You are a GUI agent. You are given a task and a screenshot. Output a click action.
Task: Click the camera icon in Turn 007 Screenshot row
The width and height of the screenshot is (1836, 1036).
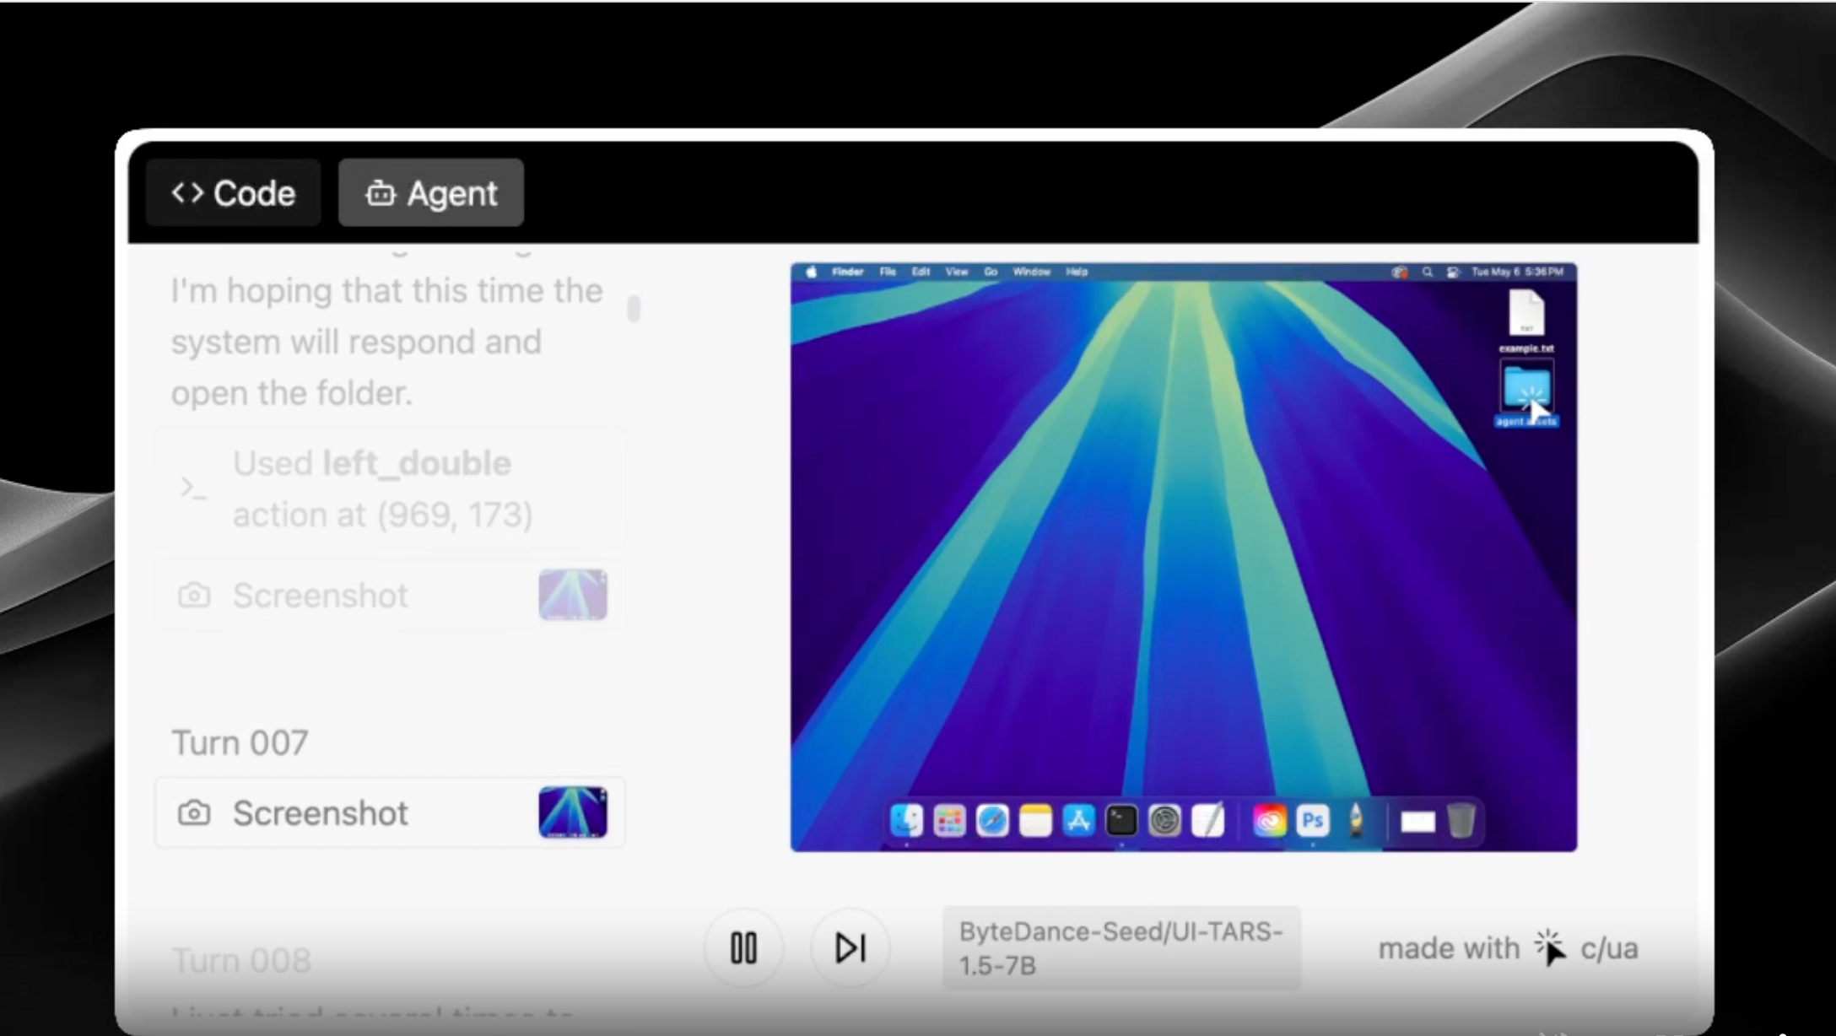pyautogui.click(x=194, y=813)
